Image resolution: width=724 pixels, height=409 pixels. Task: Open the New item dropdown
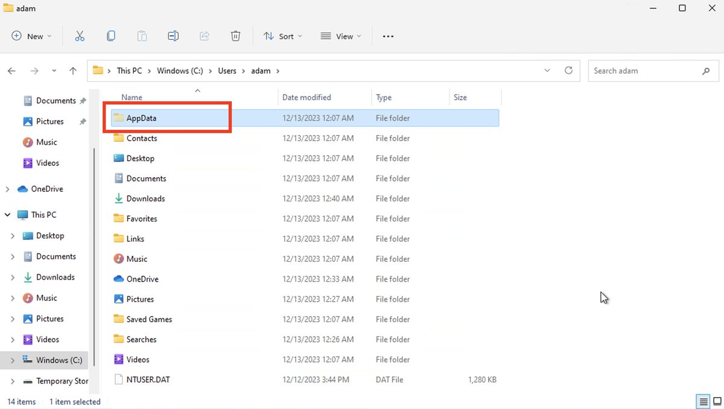(31, 36)
